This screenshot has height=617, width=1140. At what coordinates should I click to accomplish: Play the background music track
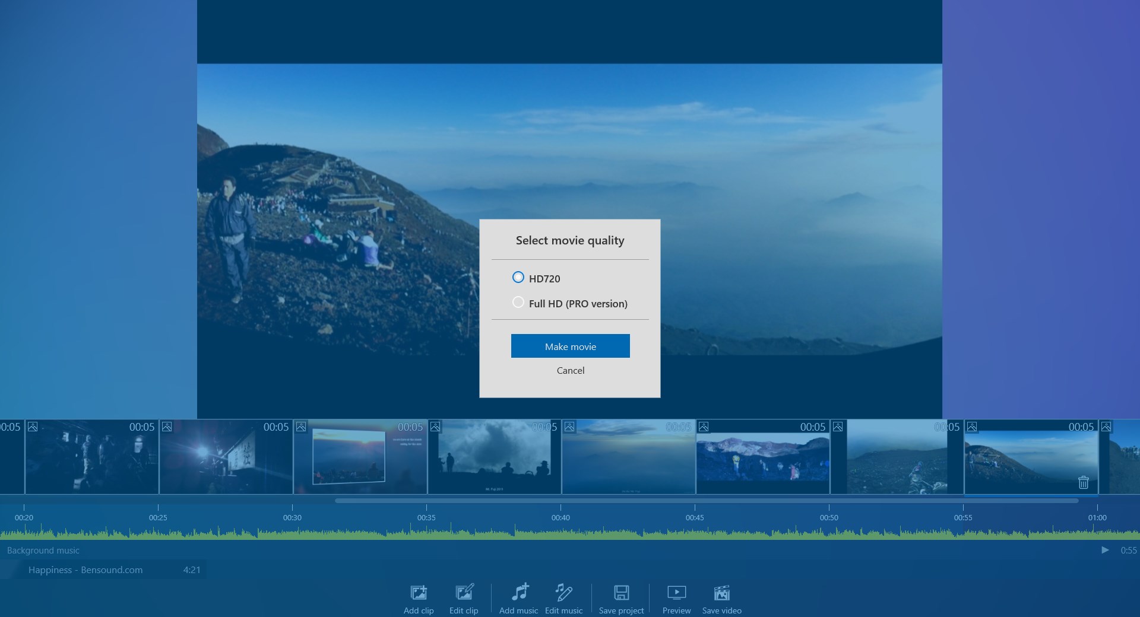pos(1105,550)
